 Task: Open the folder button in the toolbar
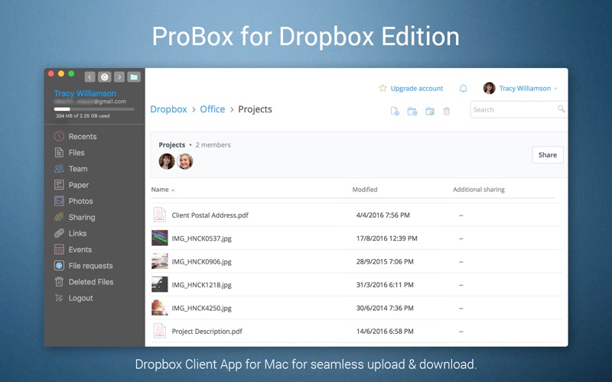tap(134, 77)
